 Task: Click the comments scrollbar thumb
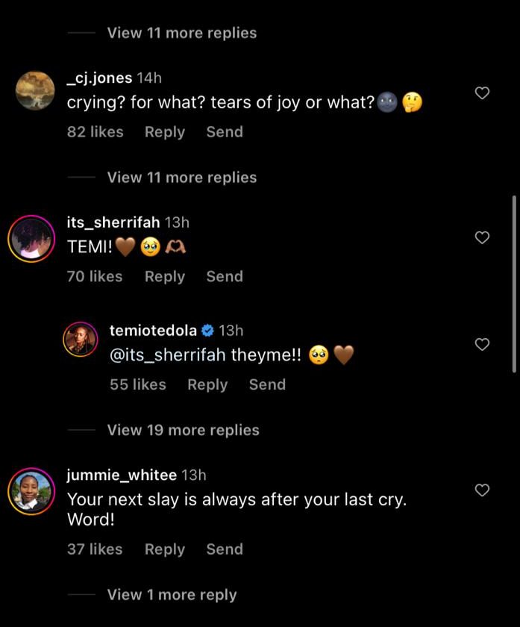click(514, 284)
